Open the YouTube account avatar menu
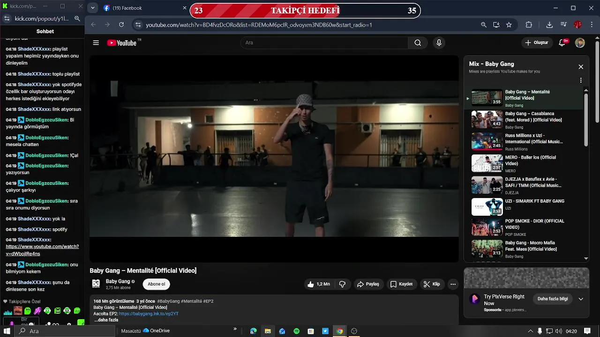Image resolution: width=600 pixels, height=337 pixels. point(580,43)
